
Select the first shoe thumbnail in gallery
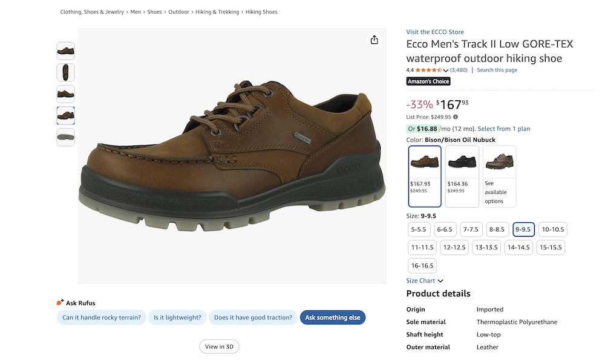tap(65, 51)
